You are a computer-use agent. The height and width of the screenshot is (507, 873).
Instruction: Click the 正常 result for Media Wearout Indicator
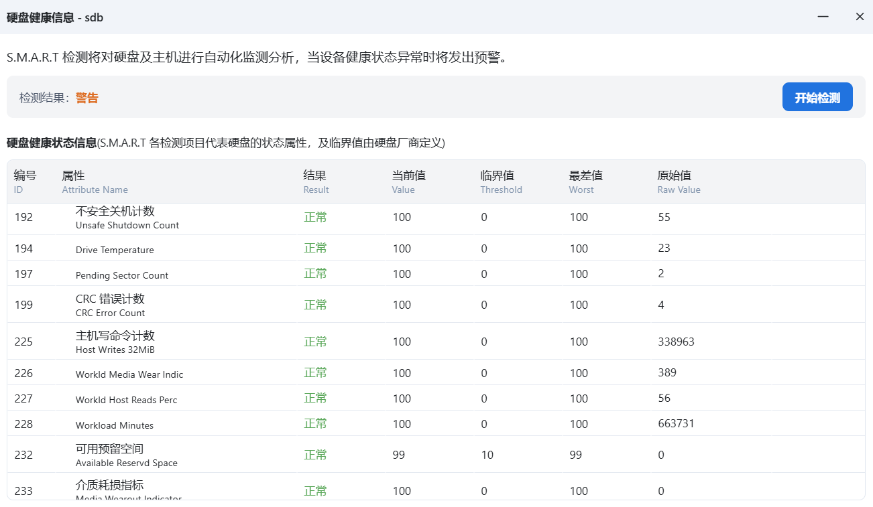(315, 490)
